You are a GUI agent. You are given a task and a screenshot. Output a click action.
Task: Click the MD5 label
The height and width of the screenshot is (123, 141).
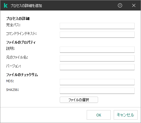point(10,81)
